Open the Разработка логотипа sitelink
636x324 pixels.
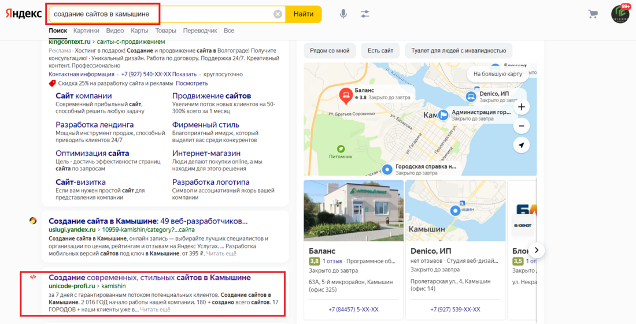point(210,183)
